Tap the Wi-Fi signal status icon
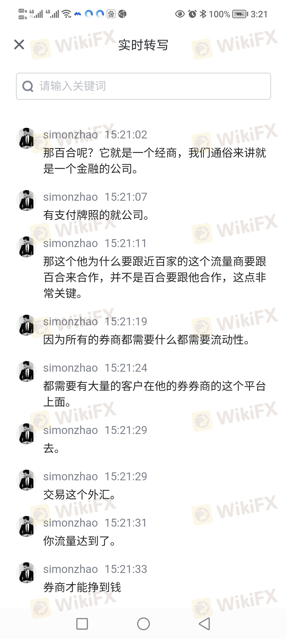 coord(66,14)
